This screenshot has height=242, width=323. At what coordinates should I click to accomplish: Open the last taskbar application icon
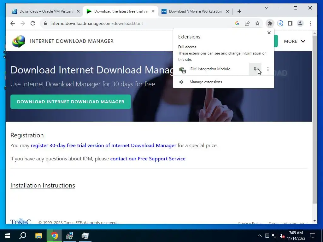(85, 236)
